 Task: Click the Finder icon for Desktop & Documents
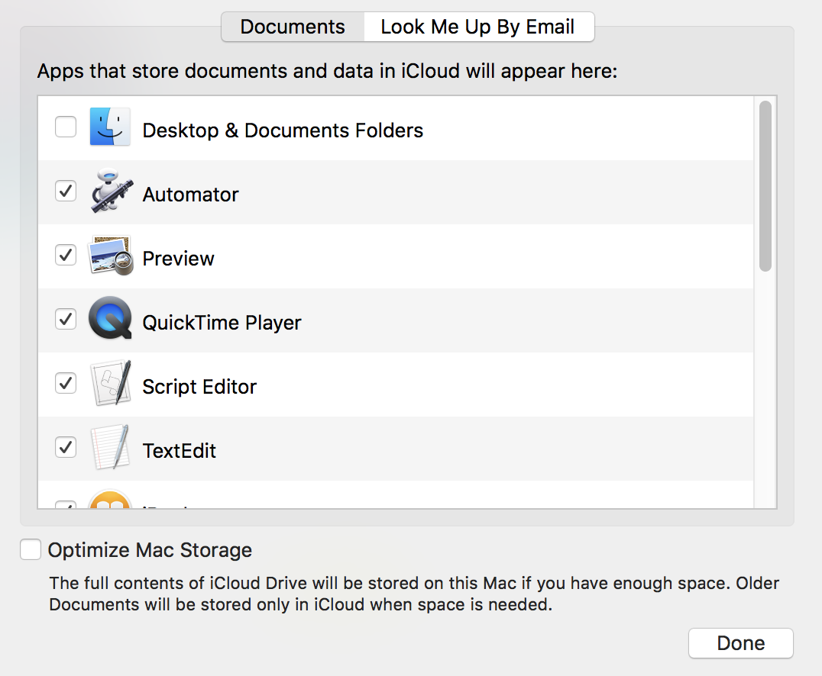tap(109, 127)
